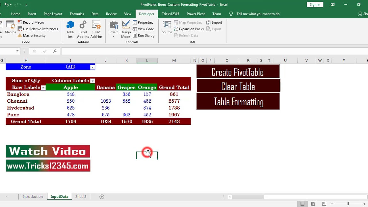368x207 pixels.
Task: Select the Hyderabad Orange value 874
Action: (x=147, y=108)
